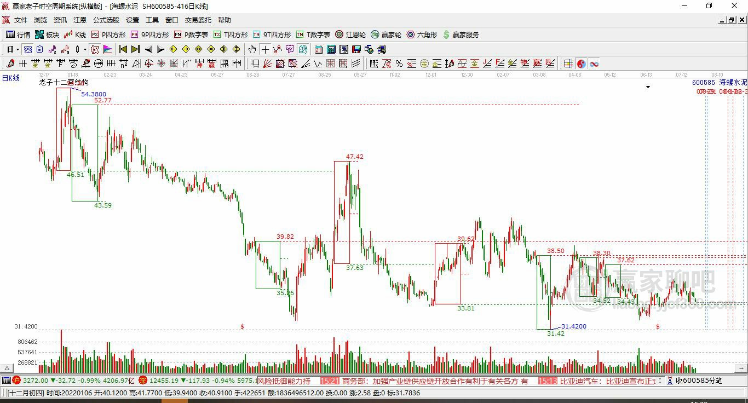Open the T数字表 tool

tap(313, 34)
